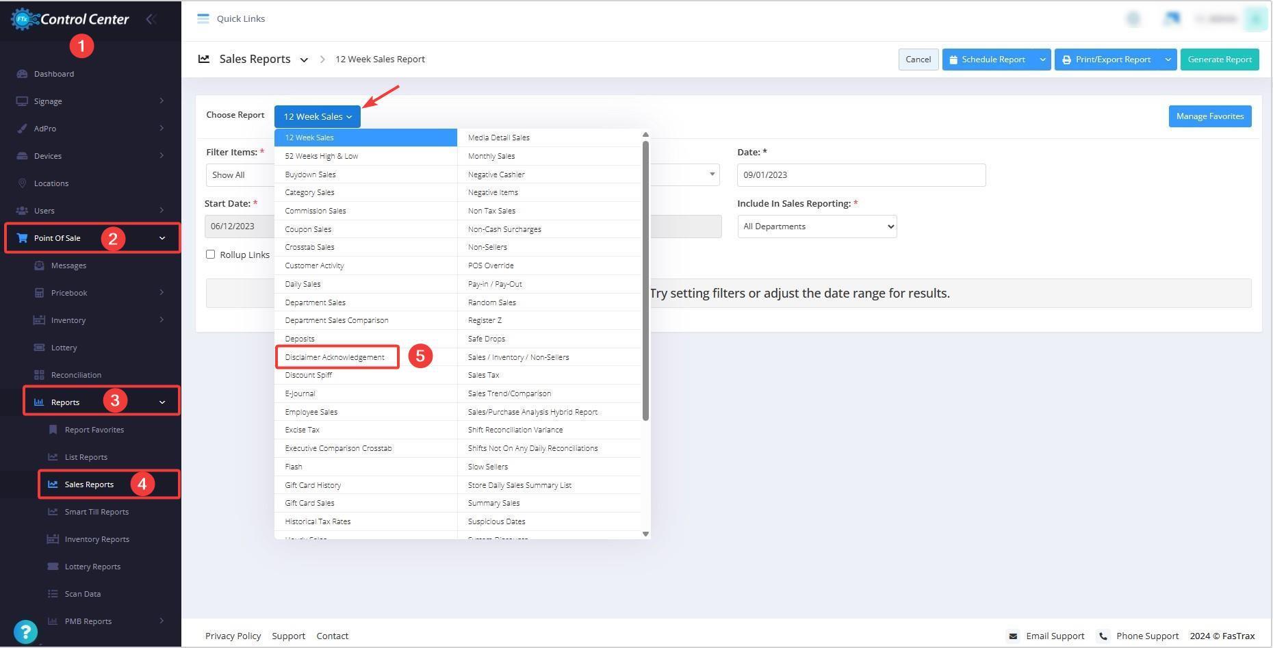Open the help question mark bubble

click(x=25, y=632)
